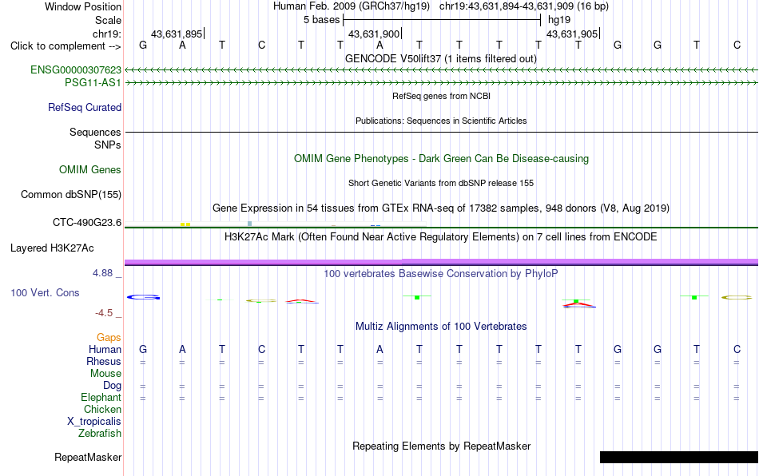
Task: Select the Mouse species row label
Action: click(x=105, y=374)
